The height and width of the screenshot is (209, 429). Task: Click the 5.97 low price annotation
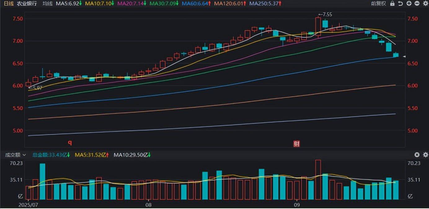tap(35, 88)
